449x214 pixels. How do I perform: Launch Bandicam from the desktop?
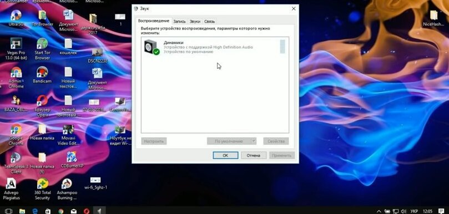click(42, 75)
